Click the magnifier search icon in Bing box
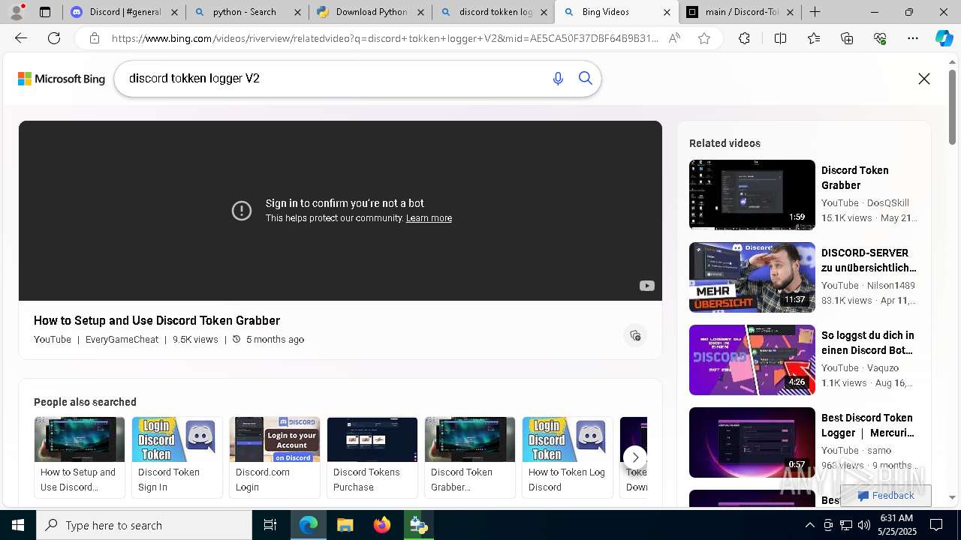Image resolution: width=961 pixels, height=540 pixels. 586,79
